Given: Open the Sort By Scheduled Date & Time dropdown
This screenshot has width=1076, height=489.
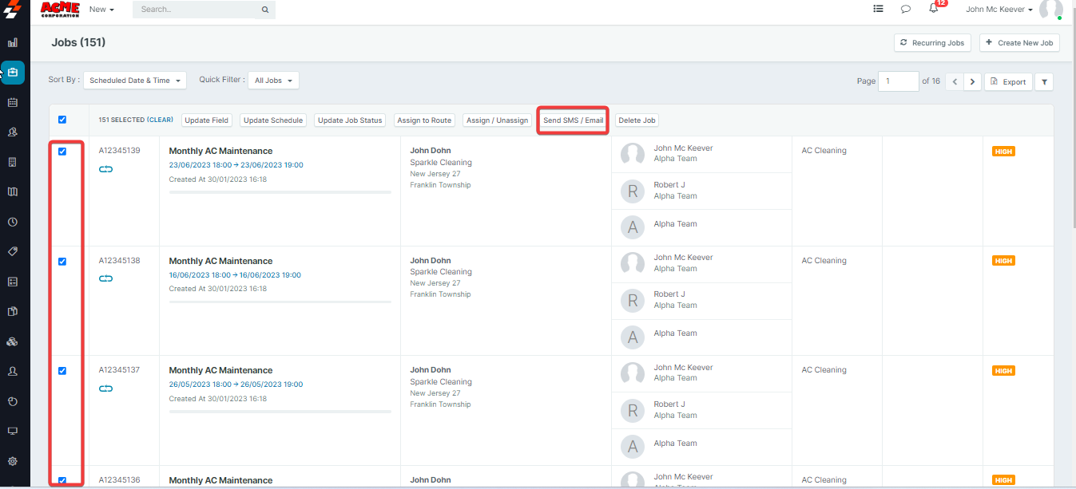Looking at the screenshot, I should point(134,81).
